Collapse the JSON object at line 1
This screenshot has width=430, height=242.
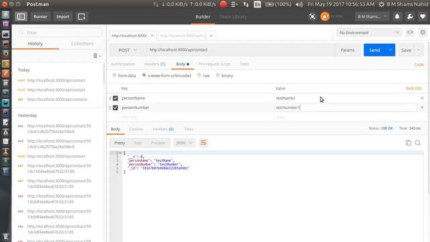(x=120, y=153)
